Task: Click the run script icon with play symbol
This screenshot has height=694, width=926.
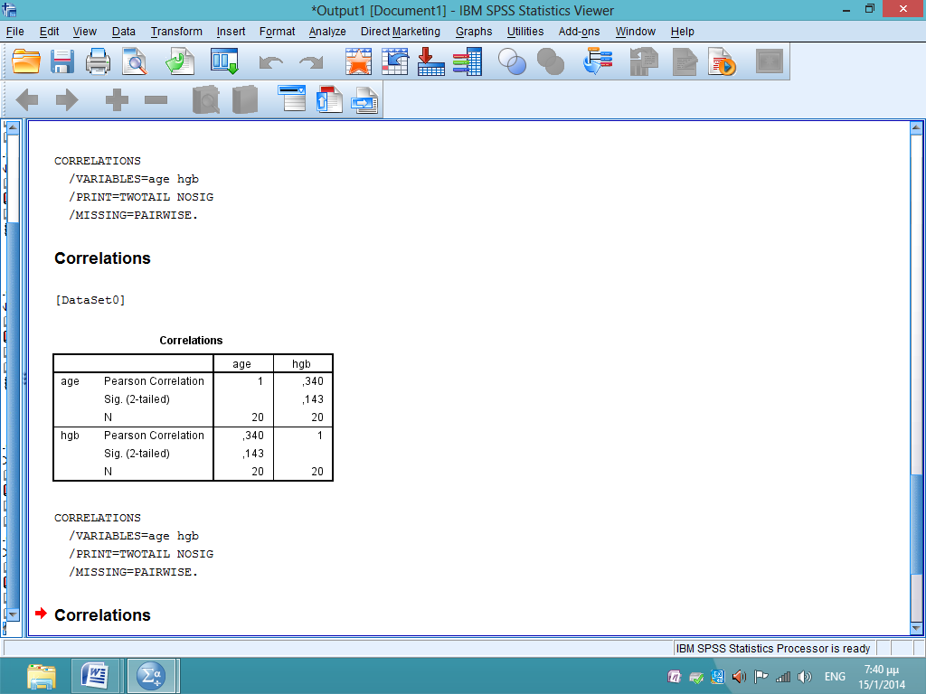Action: tap(722, 61)
